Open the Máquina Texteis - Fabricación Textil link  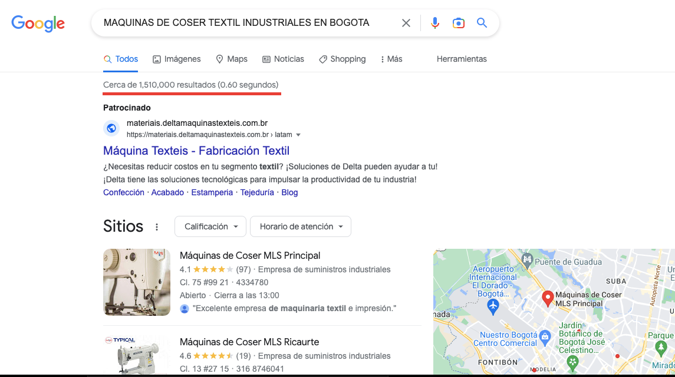tap(196, 151)
